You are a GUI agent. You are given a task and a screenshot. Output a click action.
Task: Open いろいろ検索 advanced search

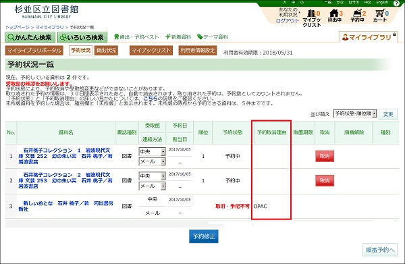click(82, 37)
